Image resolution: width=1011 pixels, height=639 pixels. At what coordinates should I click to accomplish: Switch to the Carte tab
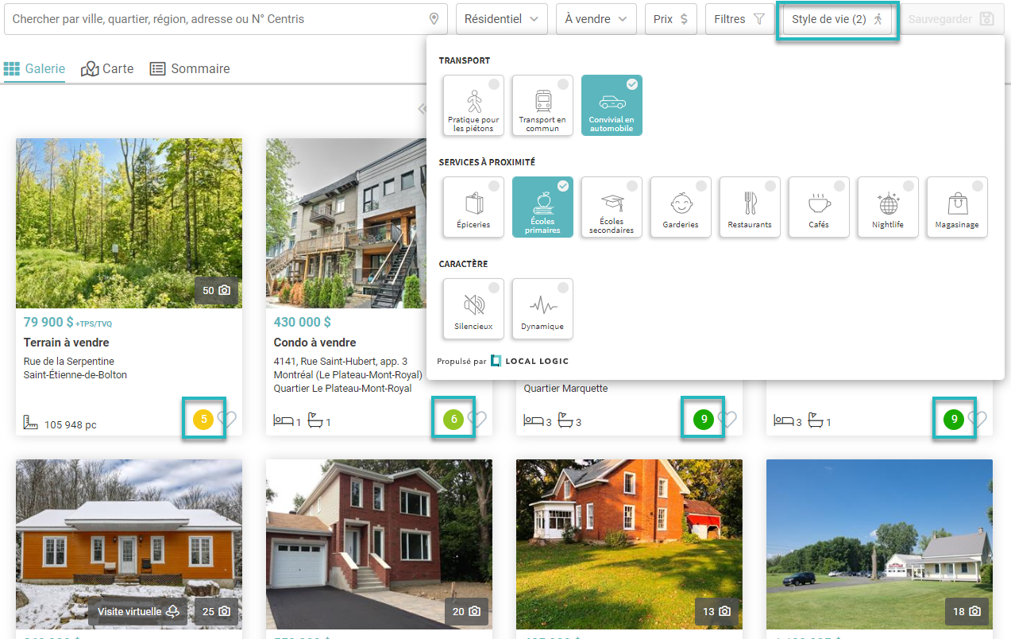click(x=108, y=69)
